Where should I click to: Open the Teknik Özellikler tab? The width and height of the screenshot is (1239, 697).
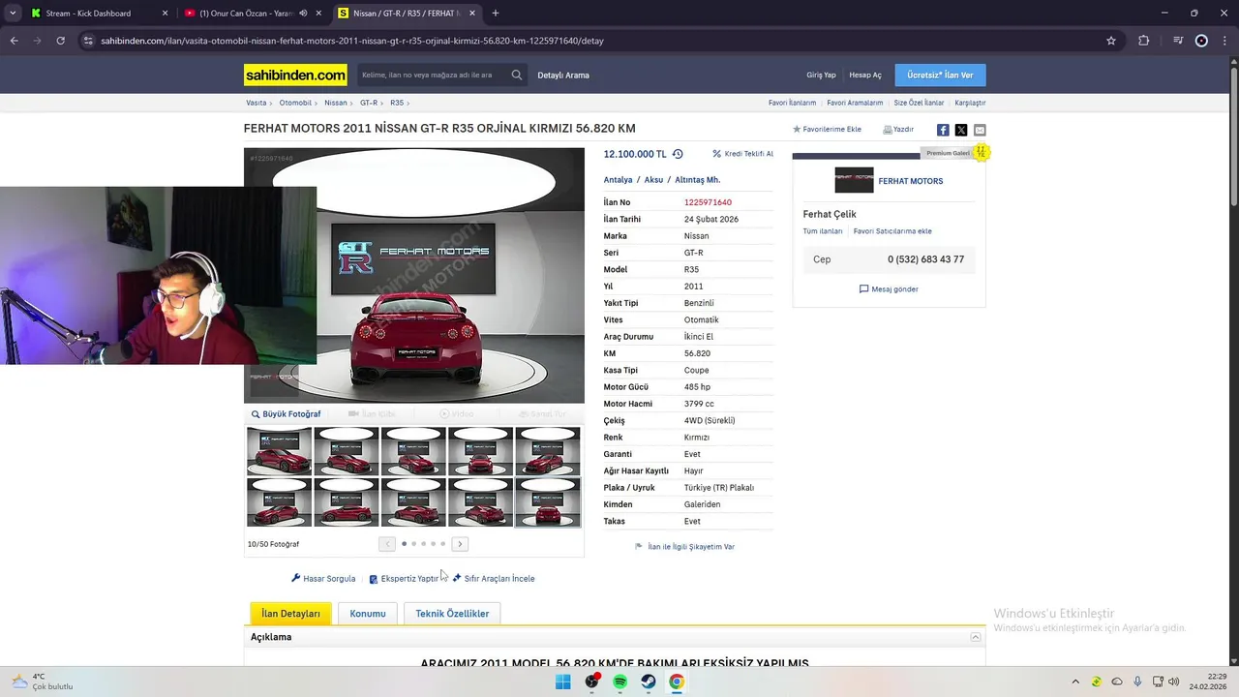tap(452, 614)
